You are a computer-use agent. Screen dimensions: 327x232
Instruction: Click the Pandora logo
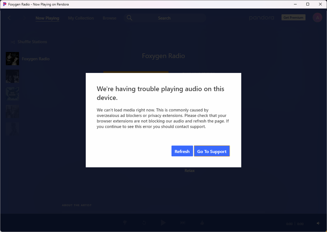click(262, 18)
